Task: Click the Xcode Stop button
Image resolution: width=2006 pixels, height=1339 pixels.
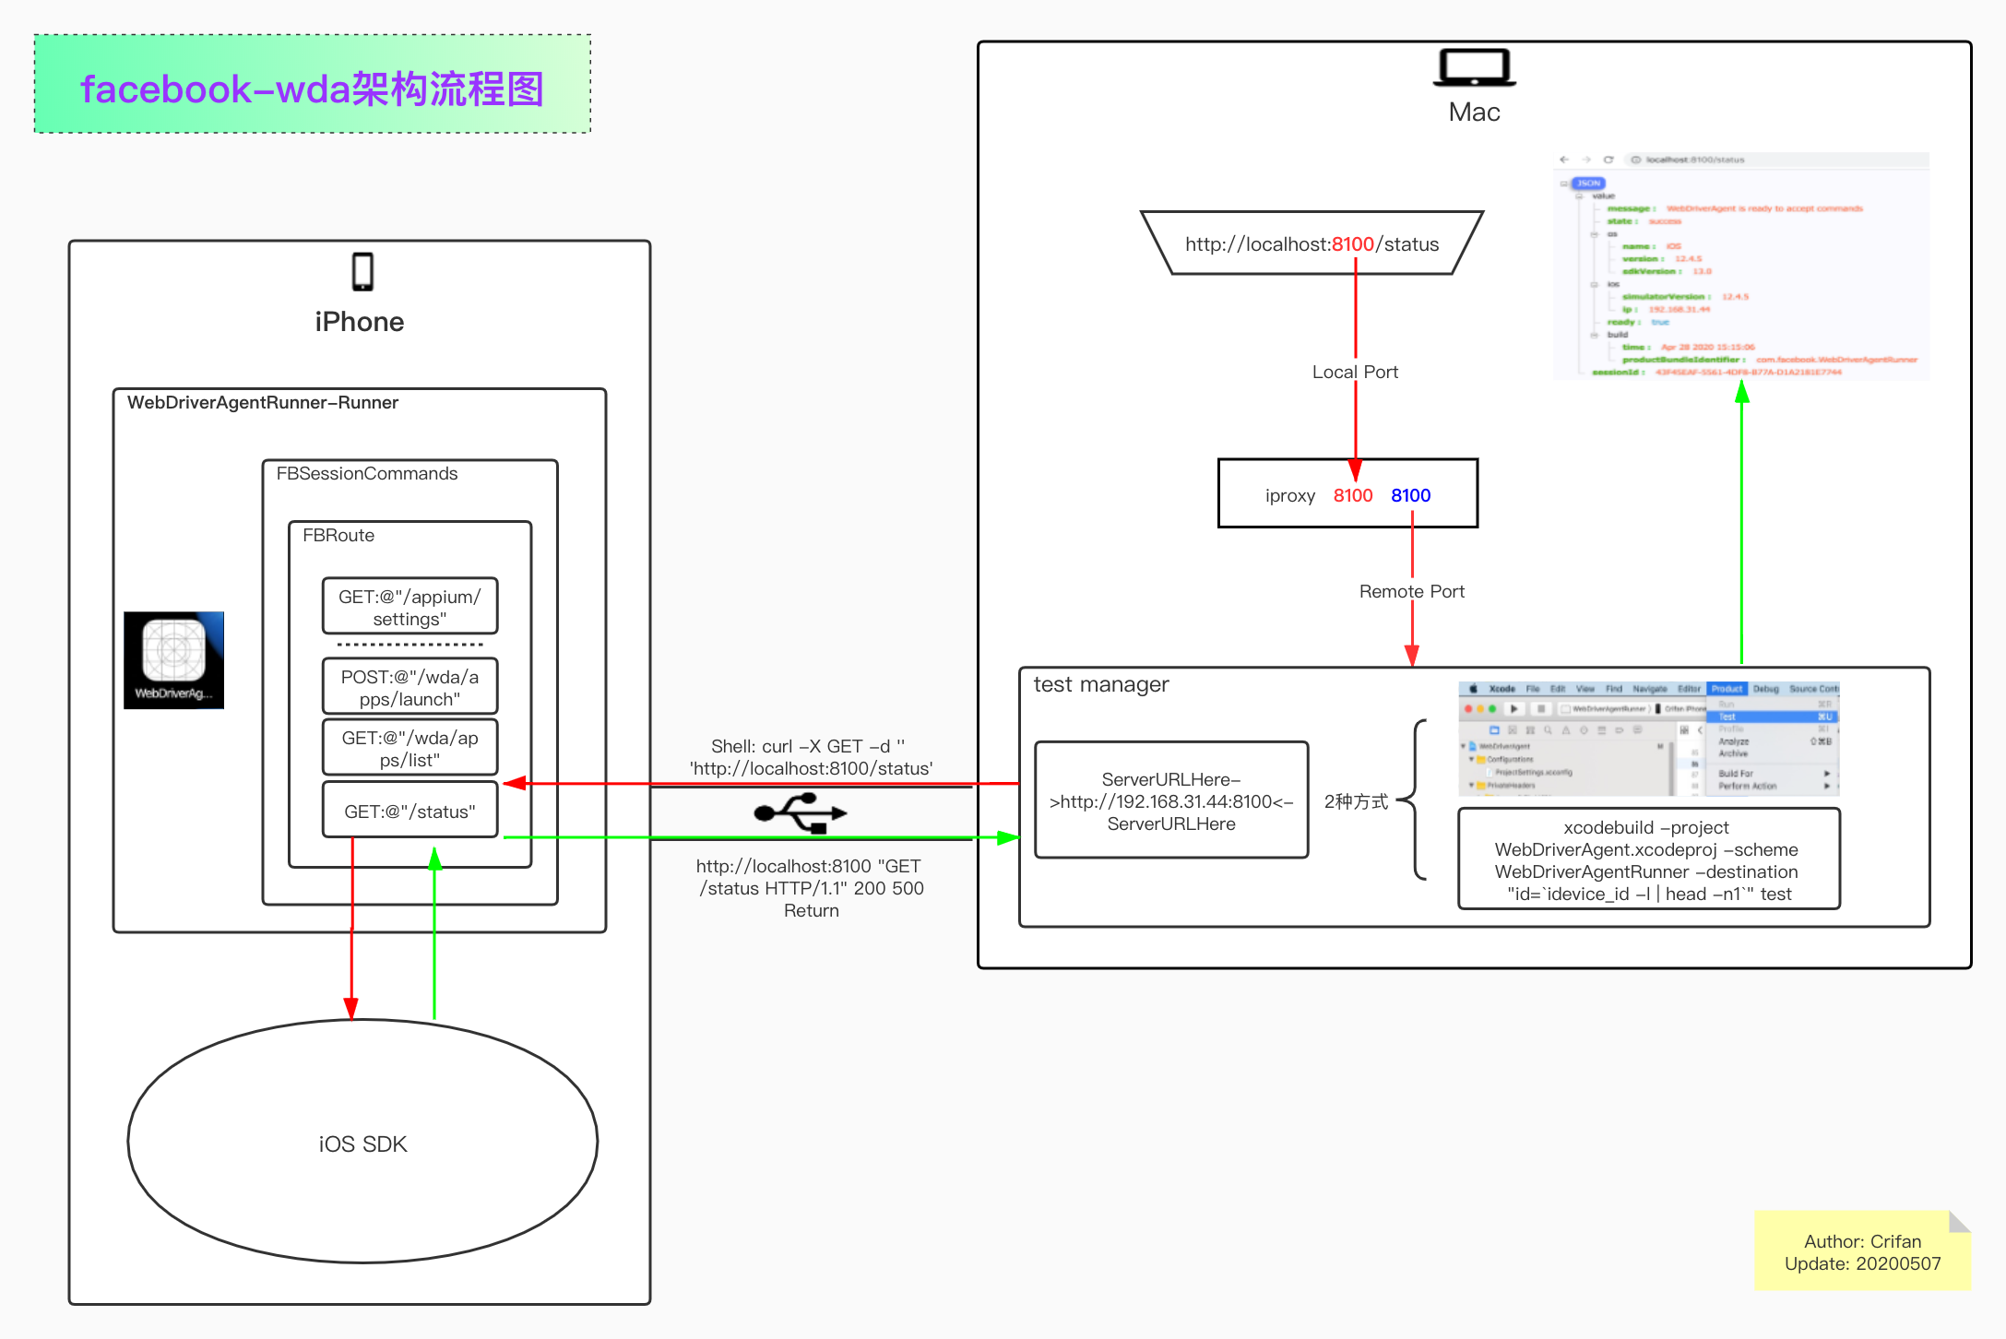Action: click(1541, 708)
